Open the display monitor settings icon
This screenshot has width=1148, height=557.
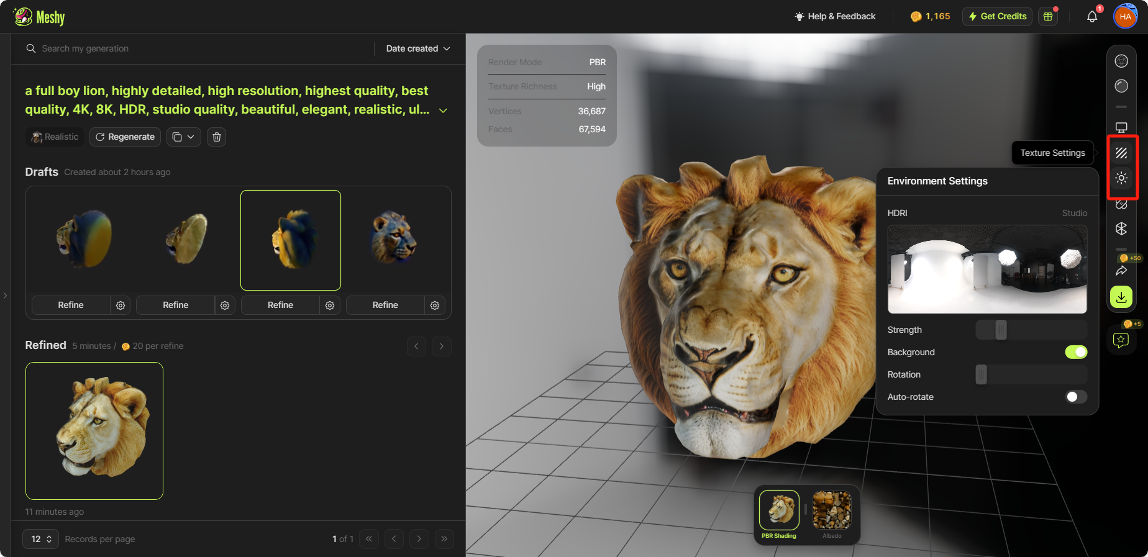coord(1121,128)
